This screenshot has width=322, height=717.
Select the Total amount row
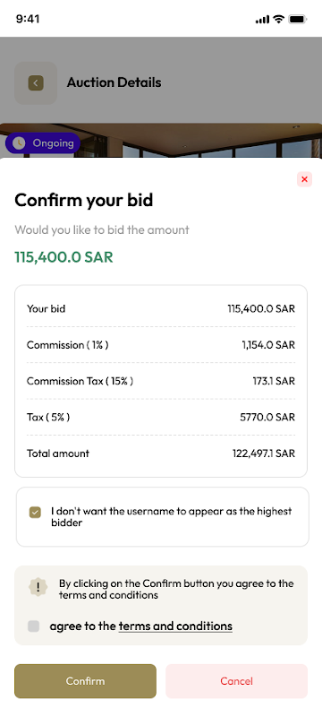tap(161, 454)
